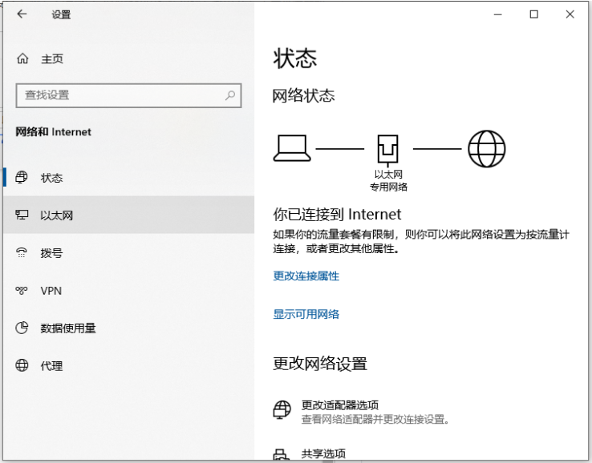Open the 数据使用量 data usage icon
592x463 pixels.
[22, 328]
